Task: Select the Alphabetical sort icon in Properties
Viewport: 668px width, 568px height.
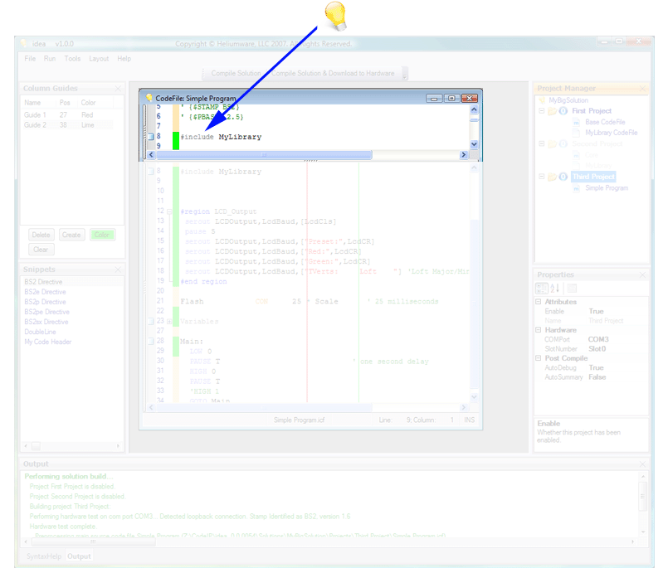Action: click(554, 288)
